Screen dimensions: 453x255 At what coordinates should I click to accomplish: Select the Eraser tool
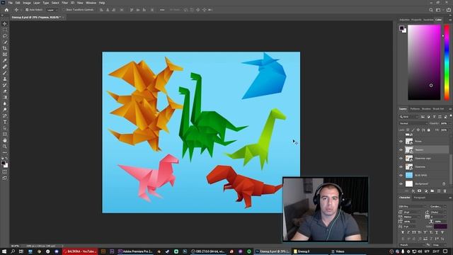pos(5,91)
